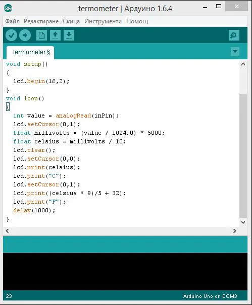Open the Инструменти menu
Image resolution: width=252 pixels, height=305 pixels.
tap(103, 21)
